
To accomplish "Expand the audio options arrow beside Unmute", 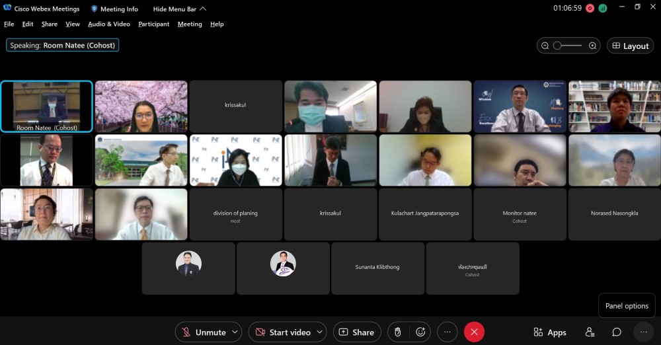I will 236,332.
